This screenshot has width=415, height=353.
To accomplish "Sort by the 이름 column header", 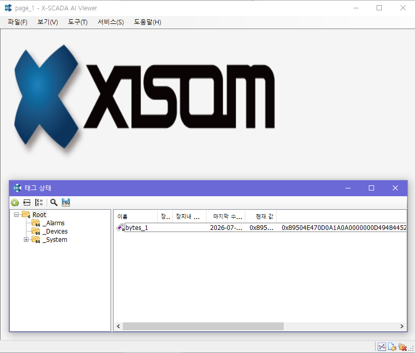I will point(136,216).
